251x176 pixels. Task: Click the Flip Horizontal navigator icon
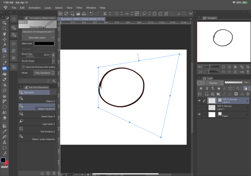tap(242, 72)
